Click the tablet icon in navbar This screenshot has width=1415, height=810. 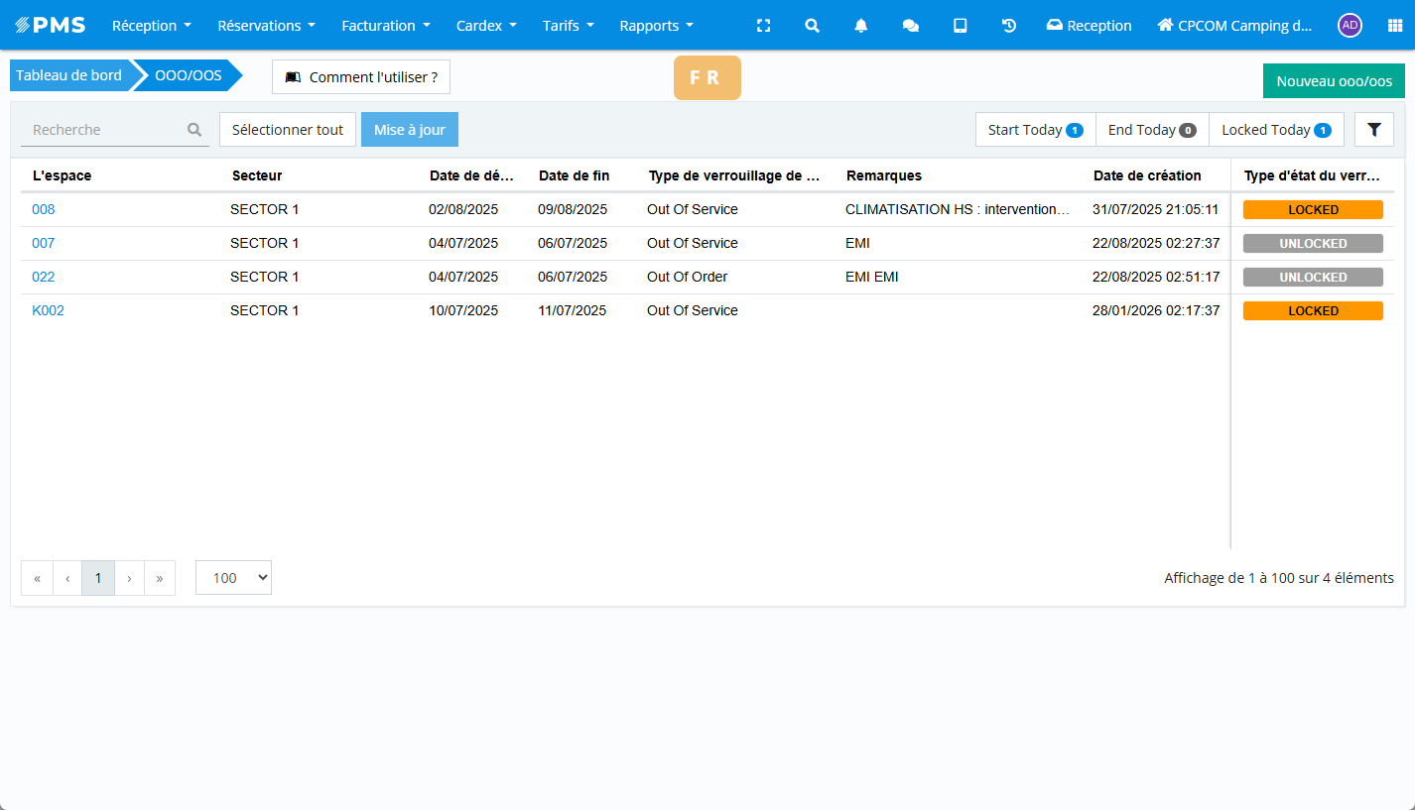click(x=960, y=26)
